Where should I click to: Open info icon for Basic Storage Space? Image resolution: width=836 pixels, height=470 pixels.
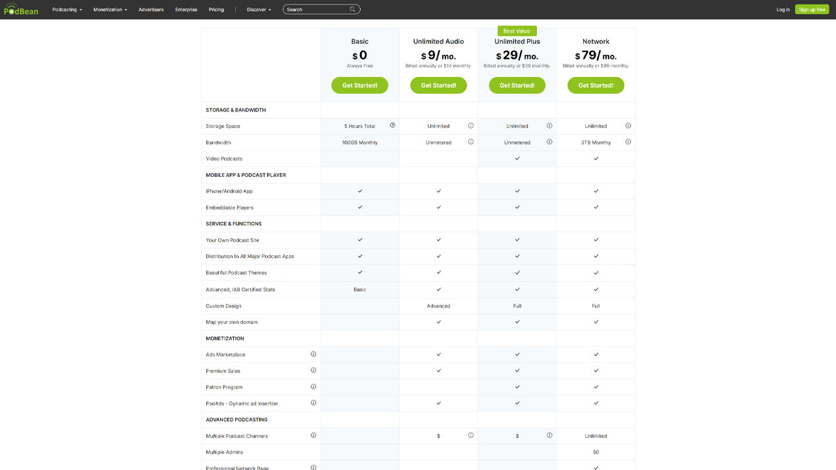(393, 125)
